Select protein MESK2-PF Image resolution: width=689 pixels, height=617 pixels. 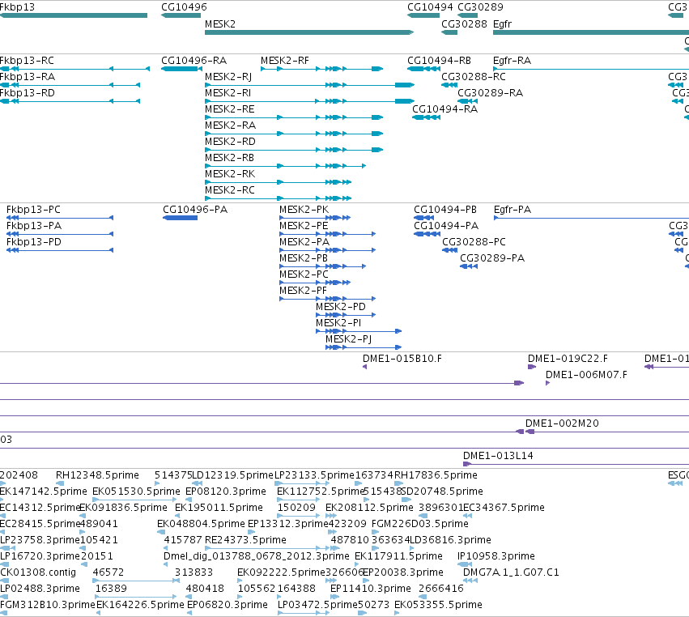click(x=303, y=291)
